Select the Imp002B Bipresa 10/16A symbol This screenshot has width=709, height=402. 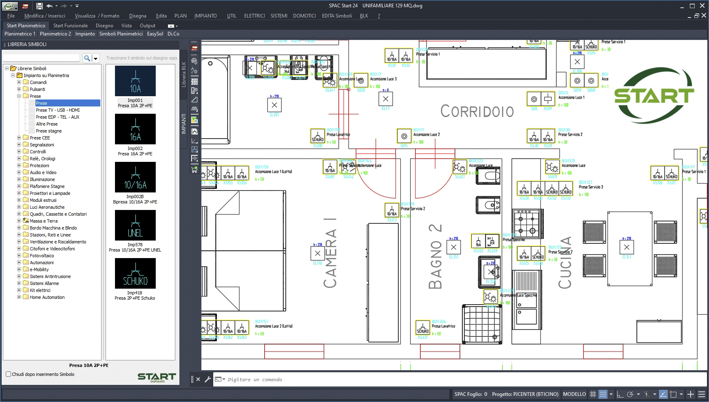pos(135,177)
